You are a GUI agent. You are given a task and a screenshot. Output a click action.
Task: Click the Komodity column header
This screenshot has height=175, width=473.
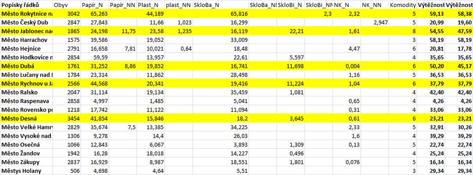[402, 5]
